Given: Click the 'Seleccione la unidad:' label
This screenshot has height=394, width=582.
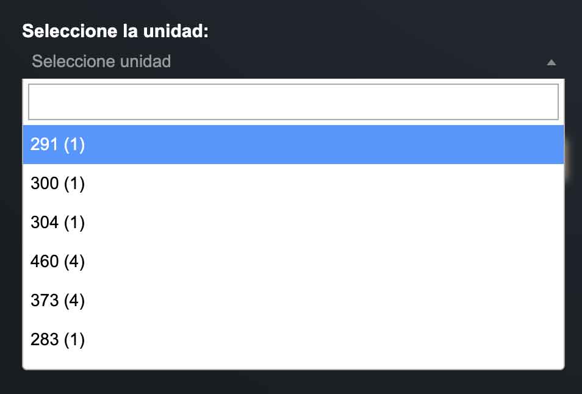Looking at the screenshot, I should (115, 30).
